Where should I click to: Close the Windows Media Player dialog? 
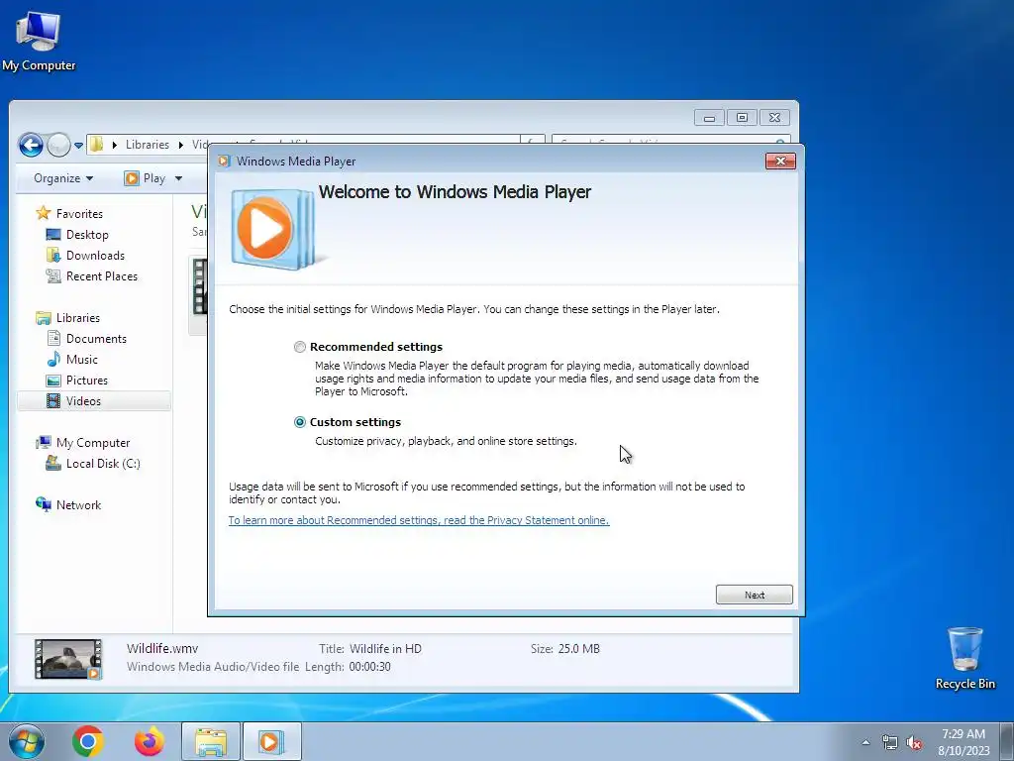[x=780, y=162]
